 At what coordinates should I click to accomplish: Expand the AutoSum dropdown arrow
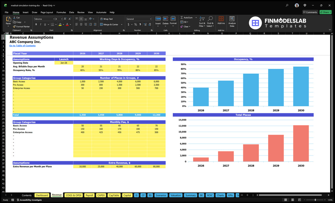[196, 18]
